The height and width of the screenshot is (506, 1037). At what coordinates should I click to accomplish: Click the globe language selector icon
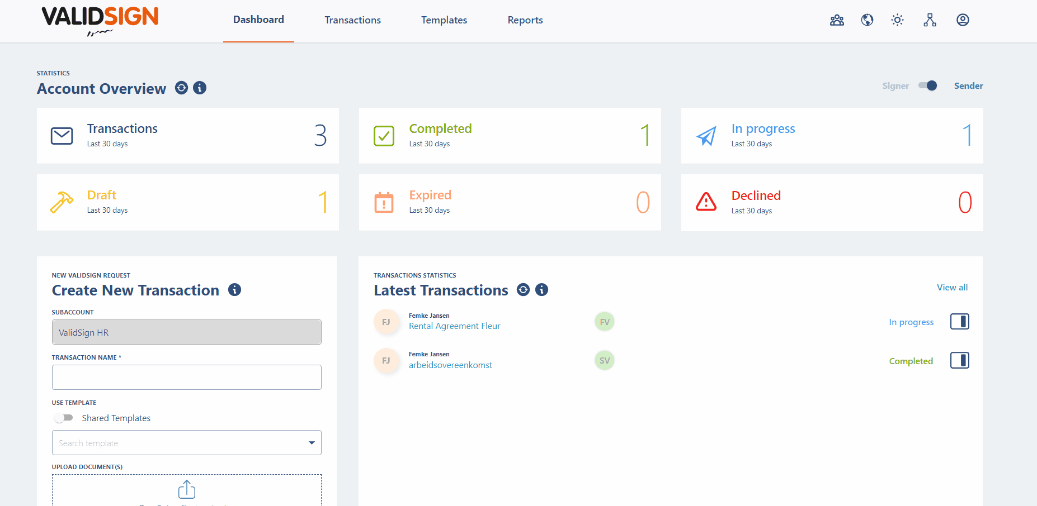pyautogui.click(x=867, y=20)
